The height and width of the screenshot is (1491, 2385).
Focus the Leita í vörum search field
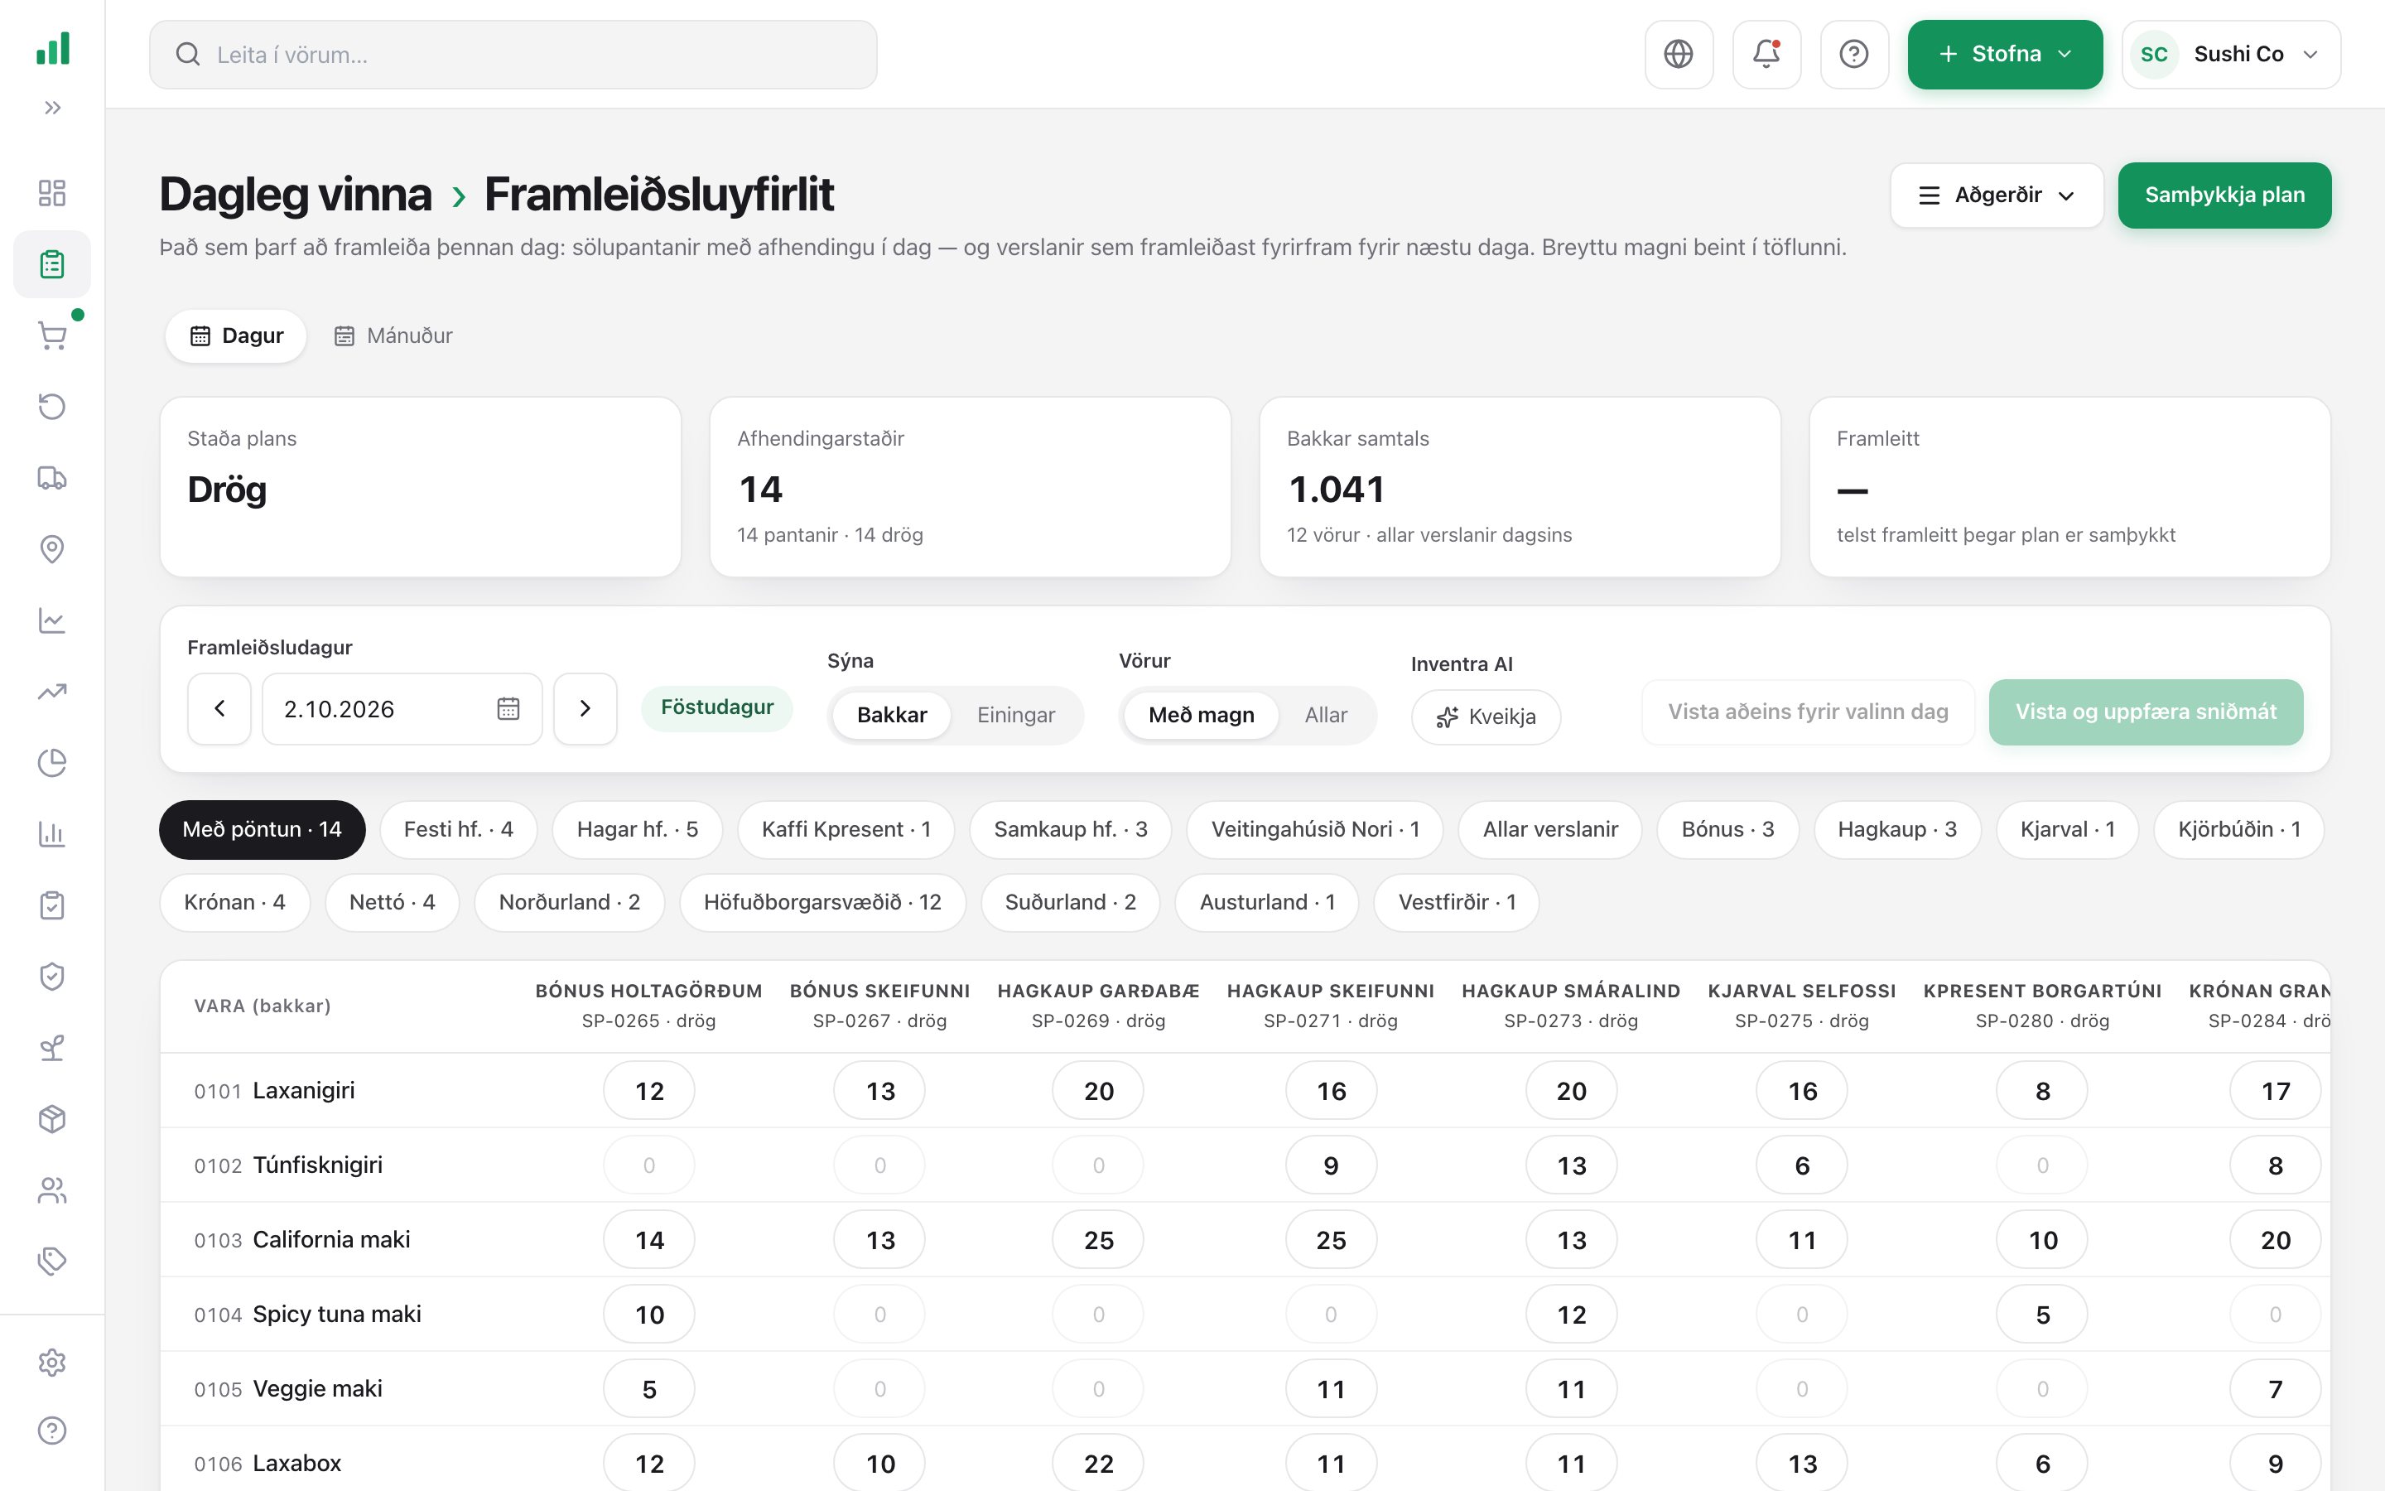click(513, 54)
